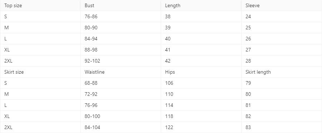Select the waistline cell 80-100

pyautogui.click(x=121, y=117)
